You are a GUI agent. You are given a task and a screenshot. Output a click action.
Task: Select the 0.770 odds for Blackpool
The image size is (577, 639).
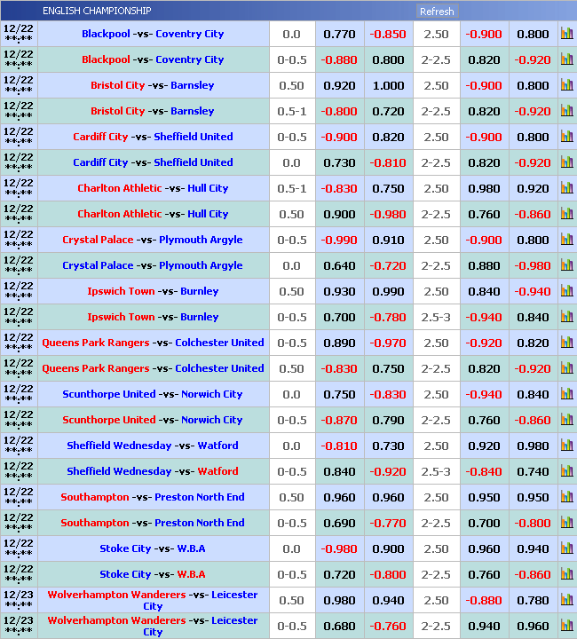coord(339,35)
